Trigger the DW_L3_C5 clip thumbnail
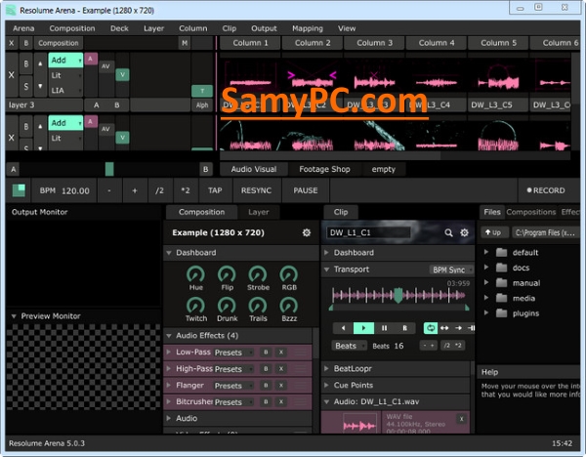The width and height of the screenshot is (586, 457). [498, 76]
